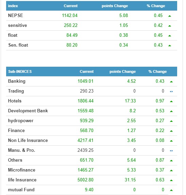186x195 pixels.
Task: Click the 'Sub-INDICES' column header
Action: coord(20,71)
